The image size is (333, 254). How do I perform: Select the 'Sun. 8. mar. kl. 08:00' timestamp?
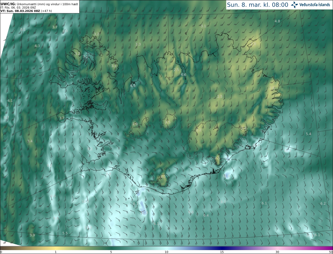(x=258, y=5)
